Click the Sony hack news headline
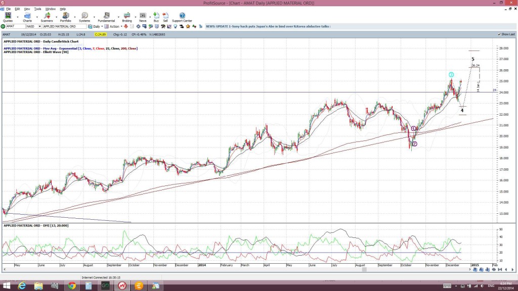 tap(268, 26)
